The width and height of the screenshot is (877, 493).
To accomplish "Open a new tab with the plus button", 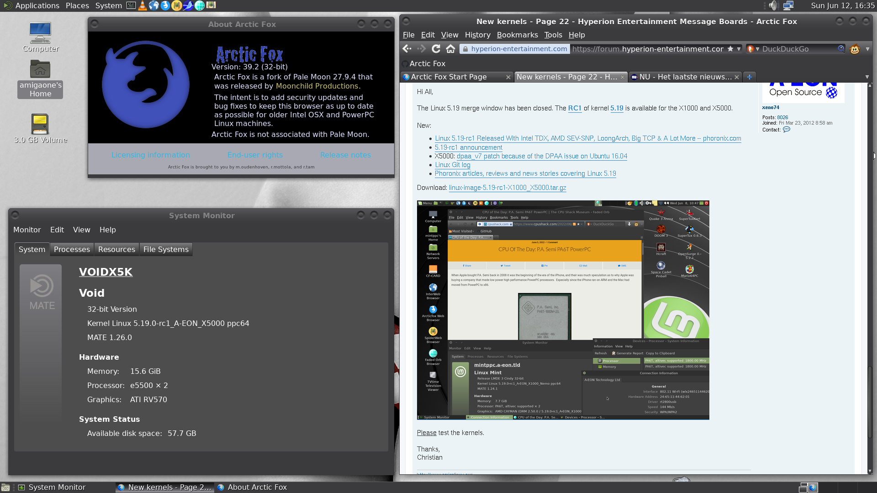I will click(749, 77).
